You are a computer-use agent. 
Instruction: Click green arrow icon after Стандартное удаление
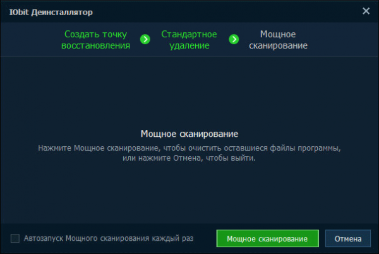click(x=234, y=39)
